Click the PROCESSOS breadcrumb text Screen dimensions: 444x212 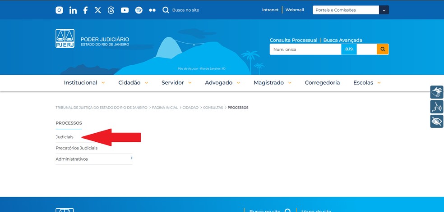[238, 108]
